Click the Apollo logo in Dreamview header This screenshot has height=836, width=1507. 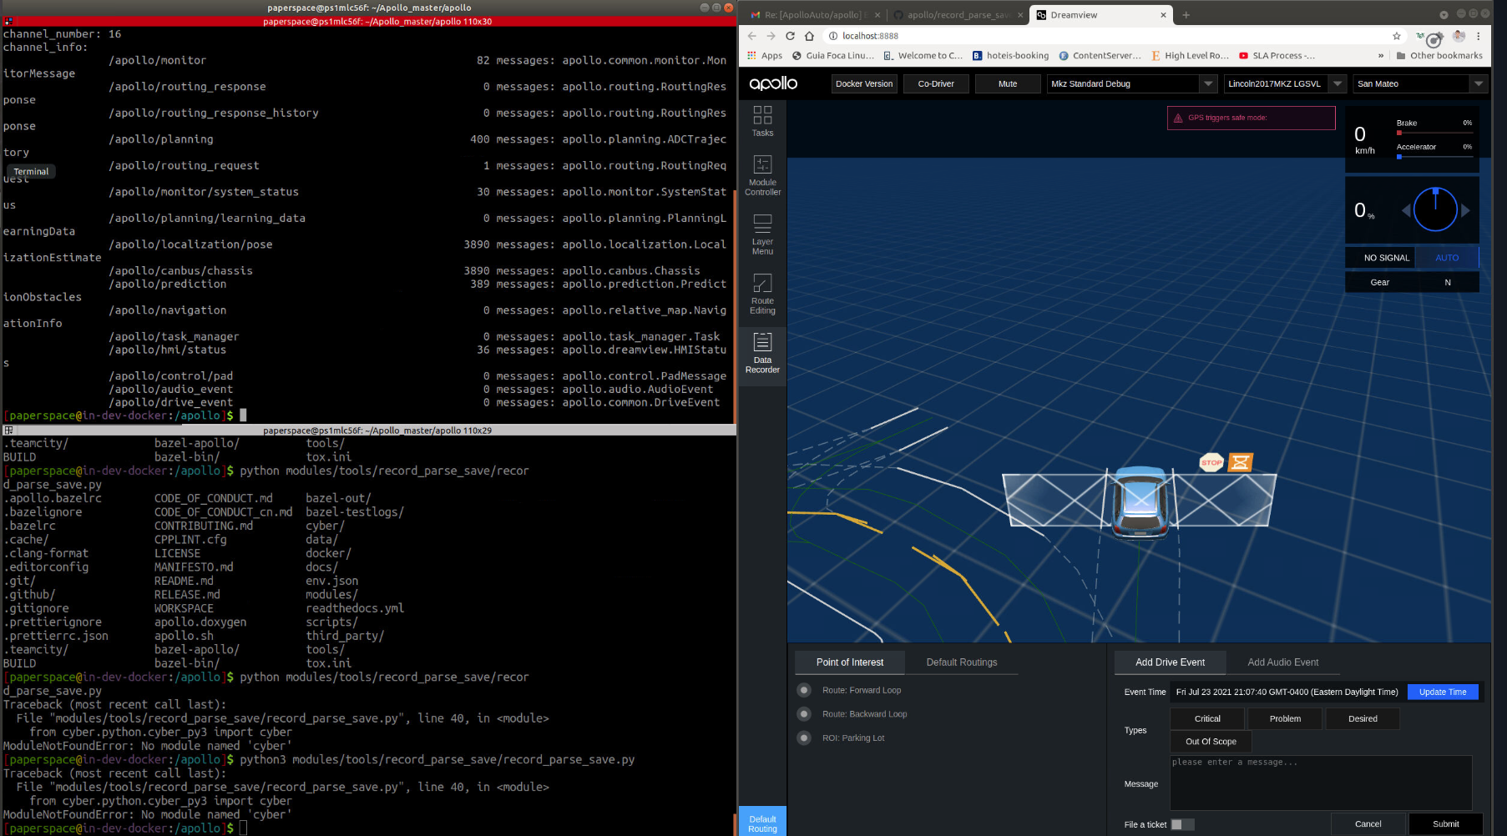click(773, 83)
